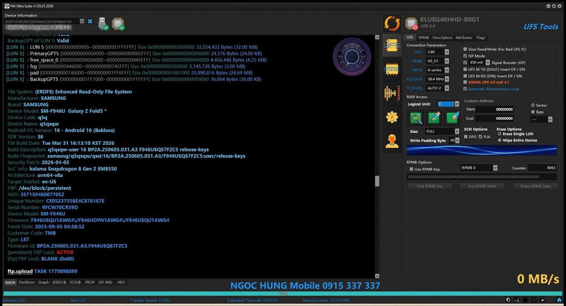Open the HEX bottom tab
This screenshot has width=566, height=306.
click(x=121, y=282)
